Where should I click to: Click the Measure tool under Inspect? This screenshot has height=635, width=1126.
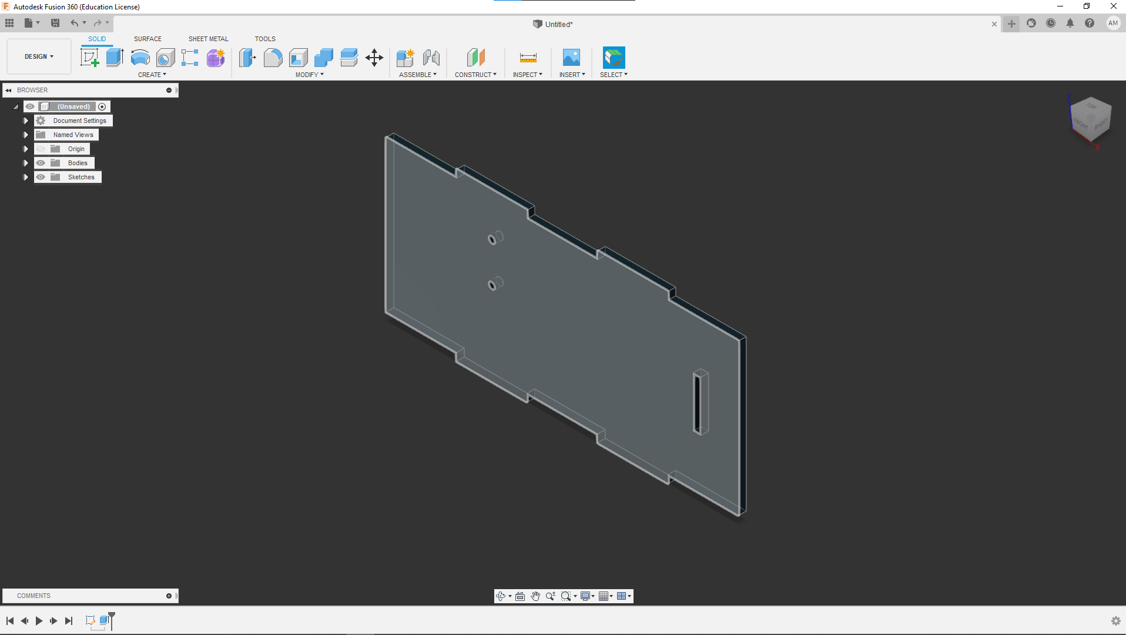point(528,58)
